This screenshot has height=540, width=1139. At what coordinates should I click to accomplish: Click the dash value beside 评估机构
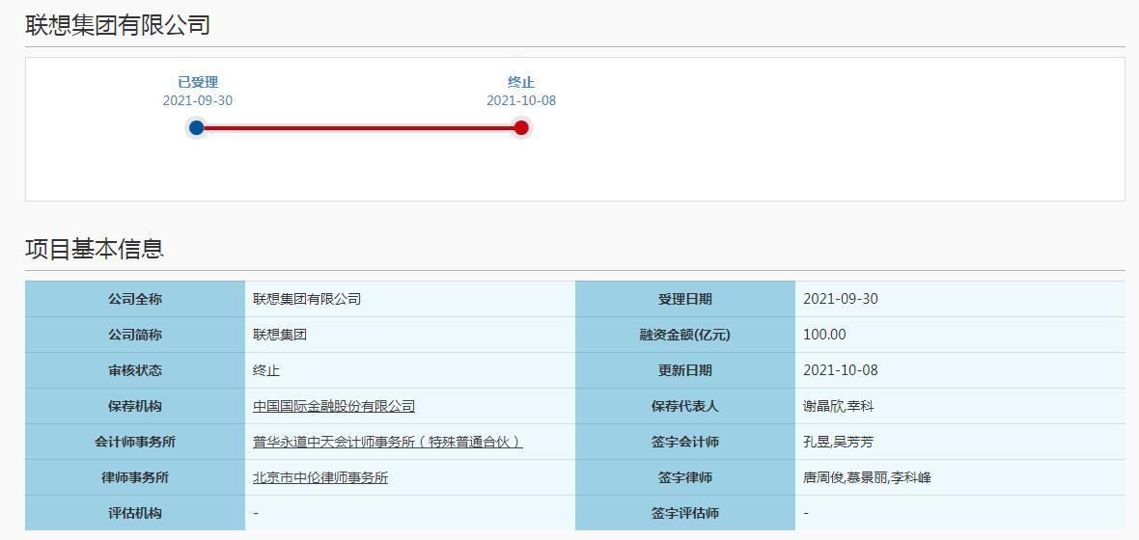[256, 513]
